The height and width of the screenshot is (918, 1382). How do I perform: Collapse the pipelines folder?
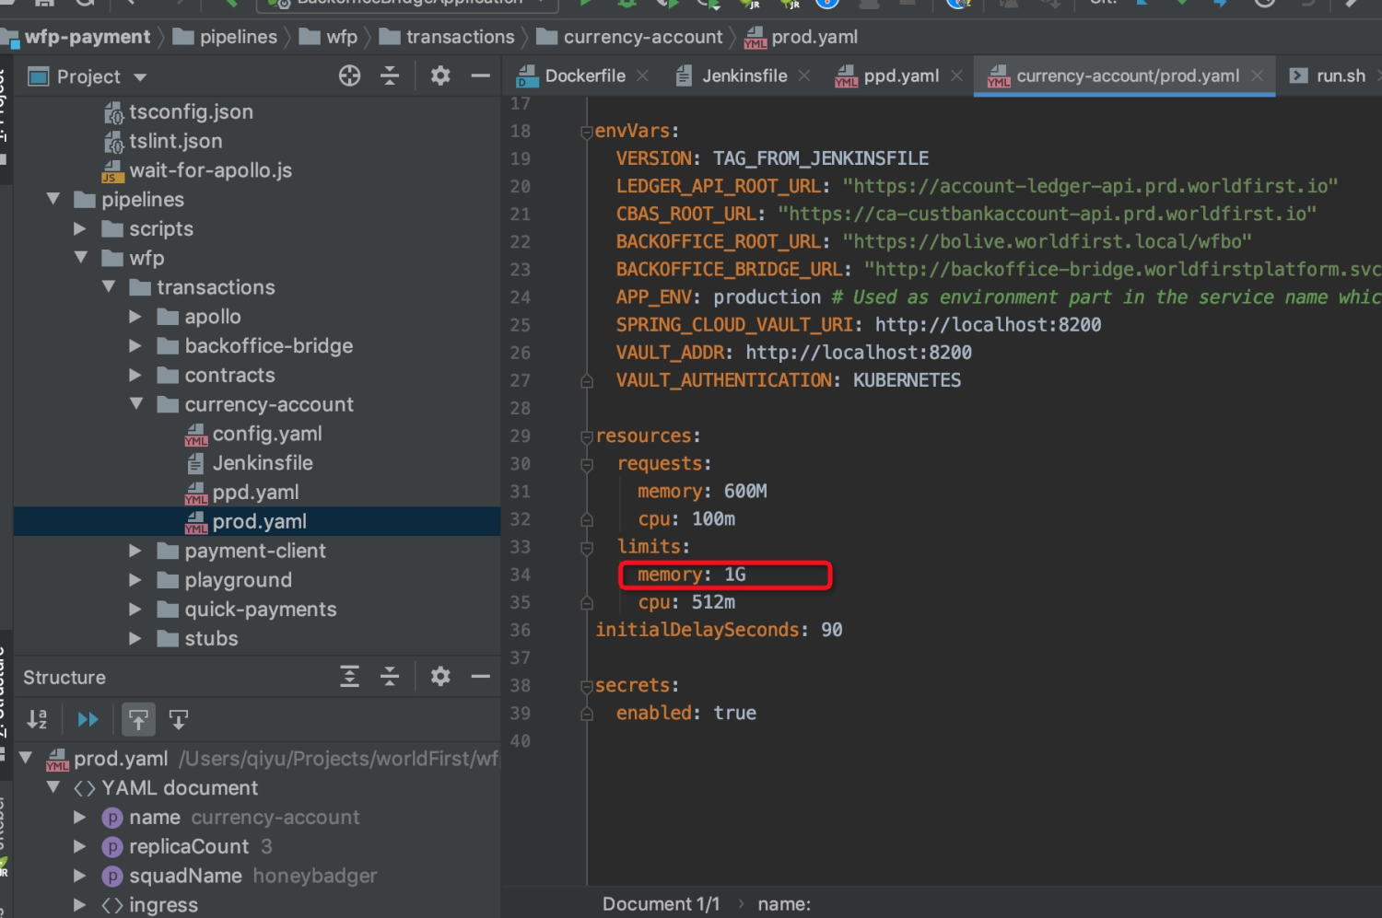[x=53, y=199]
